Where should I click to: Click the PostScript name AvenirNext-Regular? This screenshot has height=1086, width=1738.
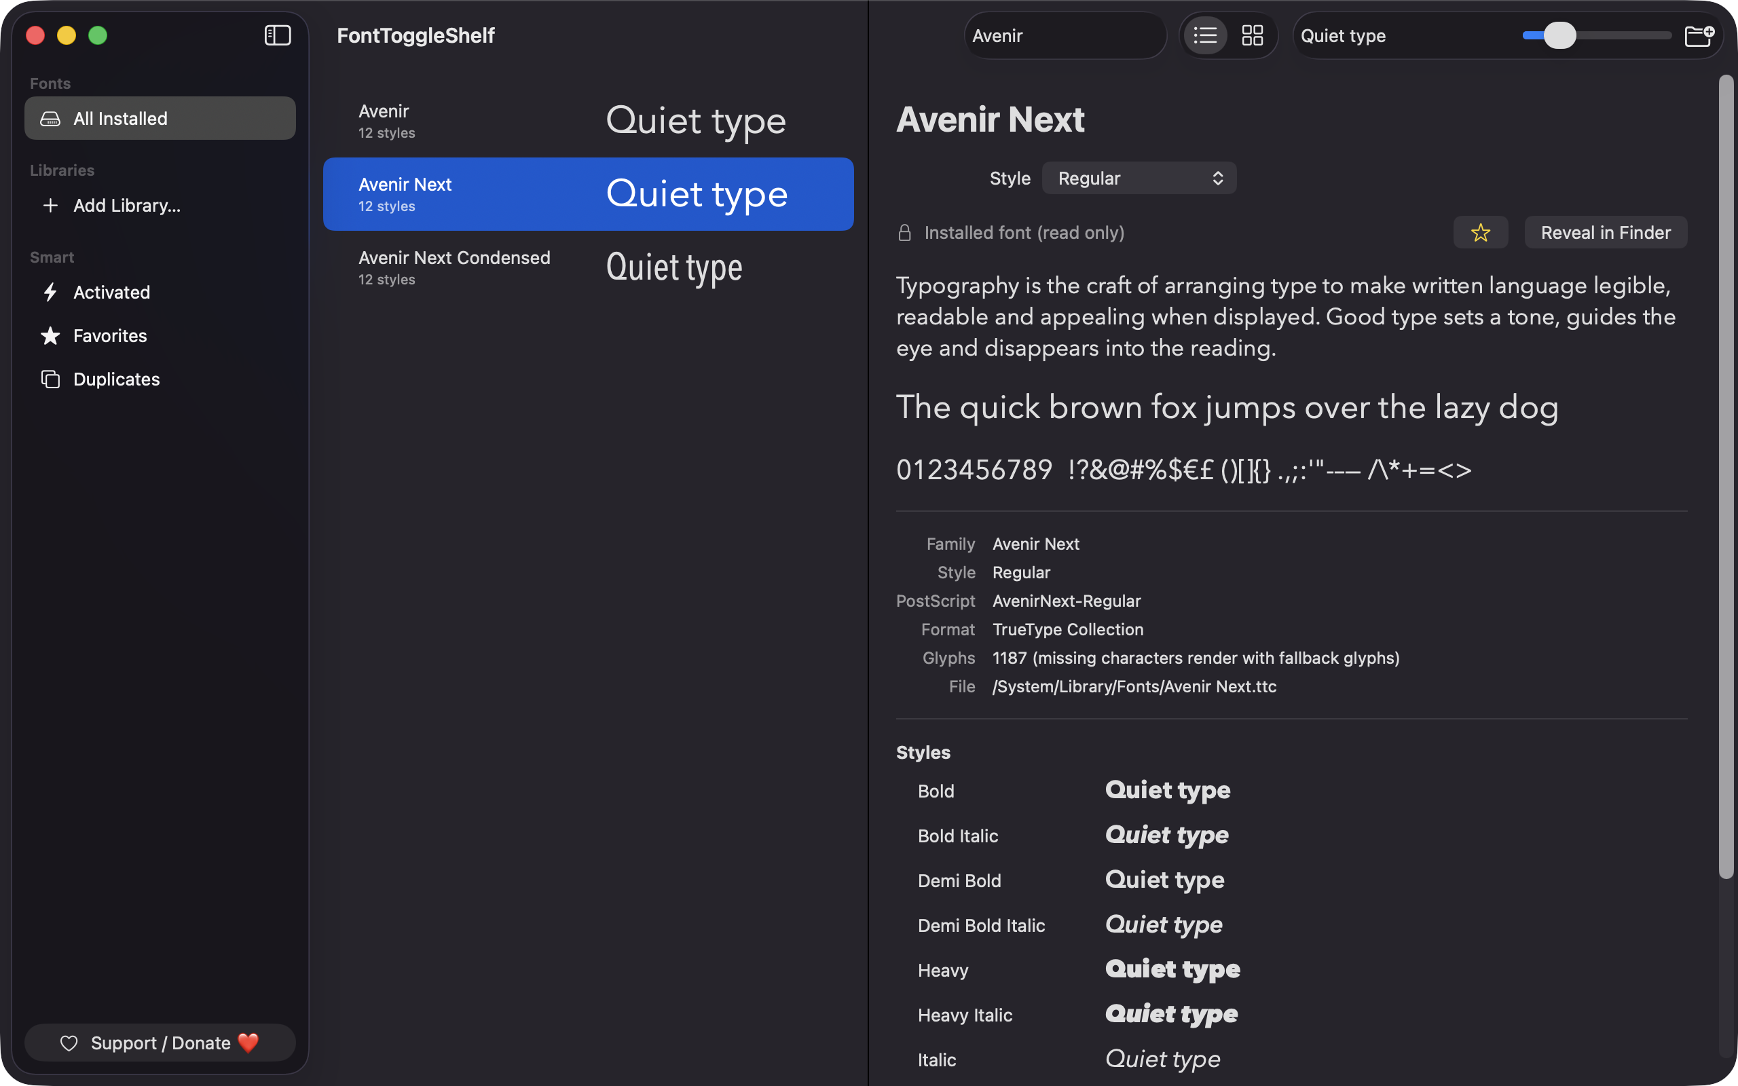(x=1067, y=601)
